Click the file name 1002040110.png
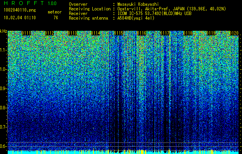 20,10
